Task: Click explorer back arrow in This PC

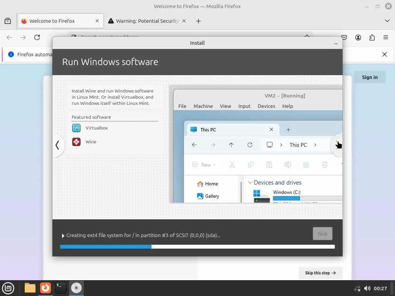Action: click(x=194, y=145)
